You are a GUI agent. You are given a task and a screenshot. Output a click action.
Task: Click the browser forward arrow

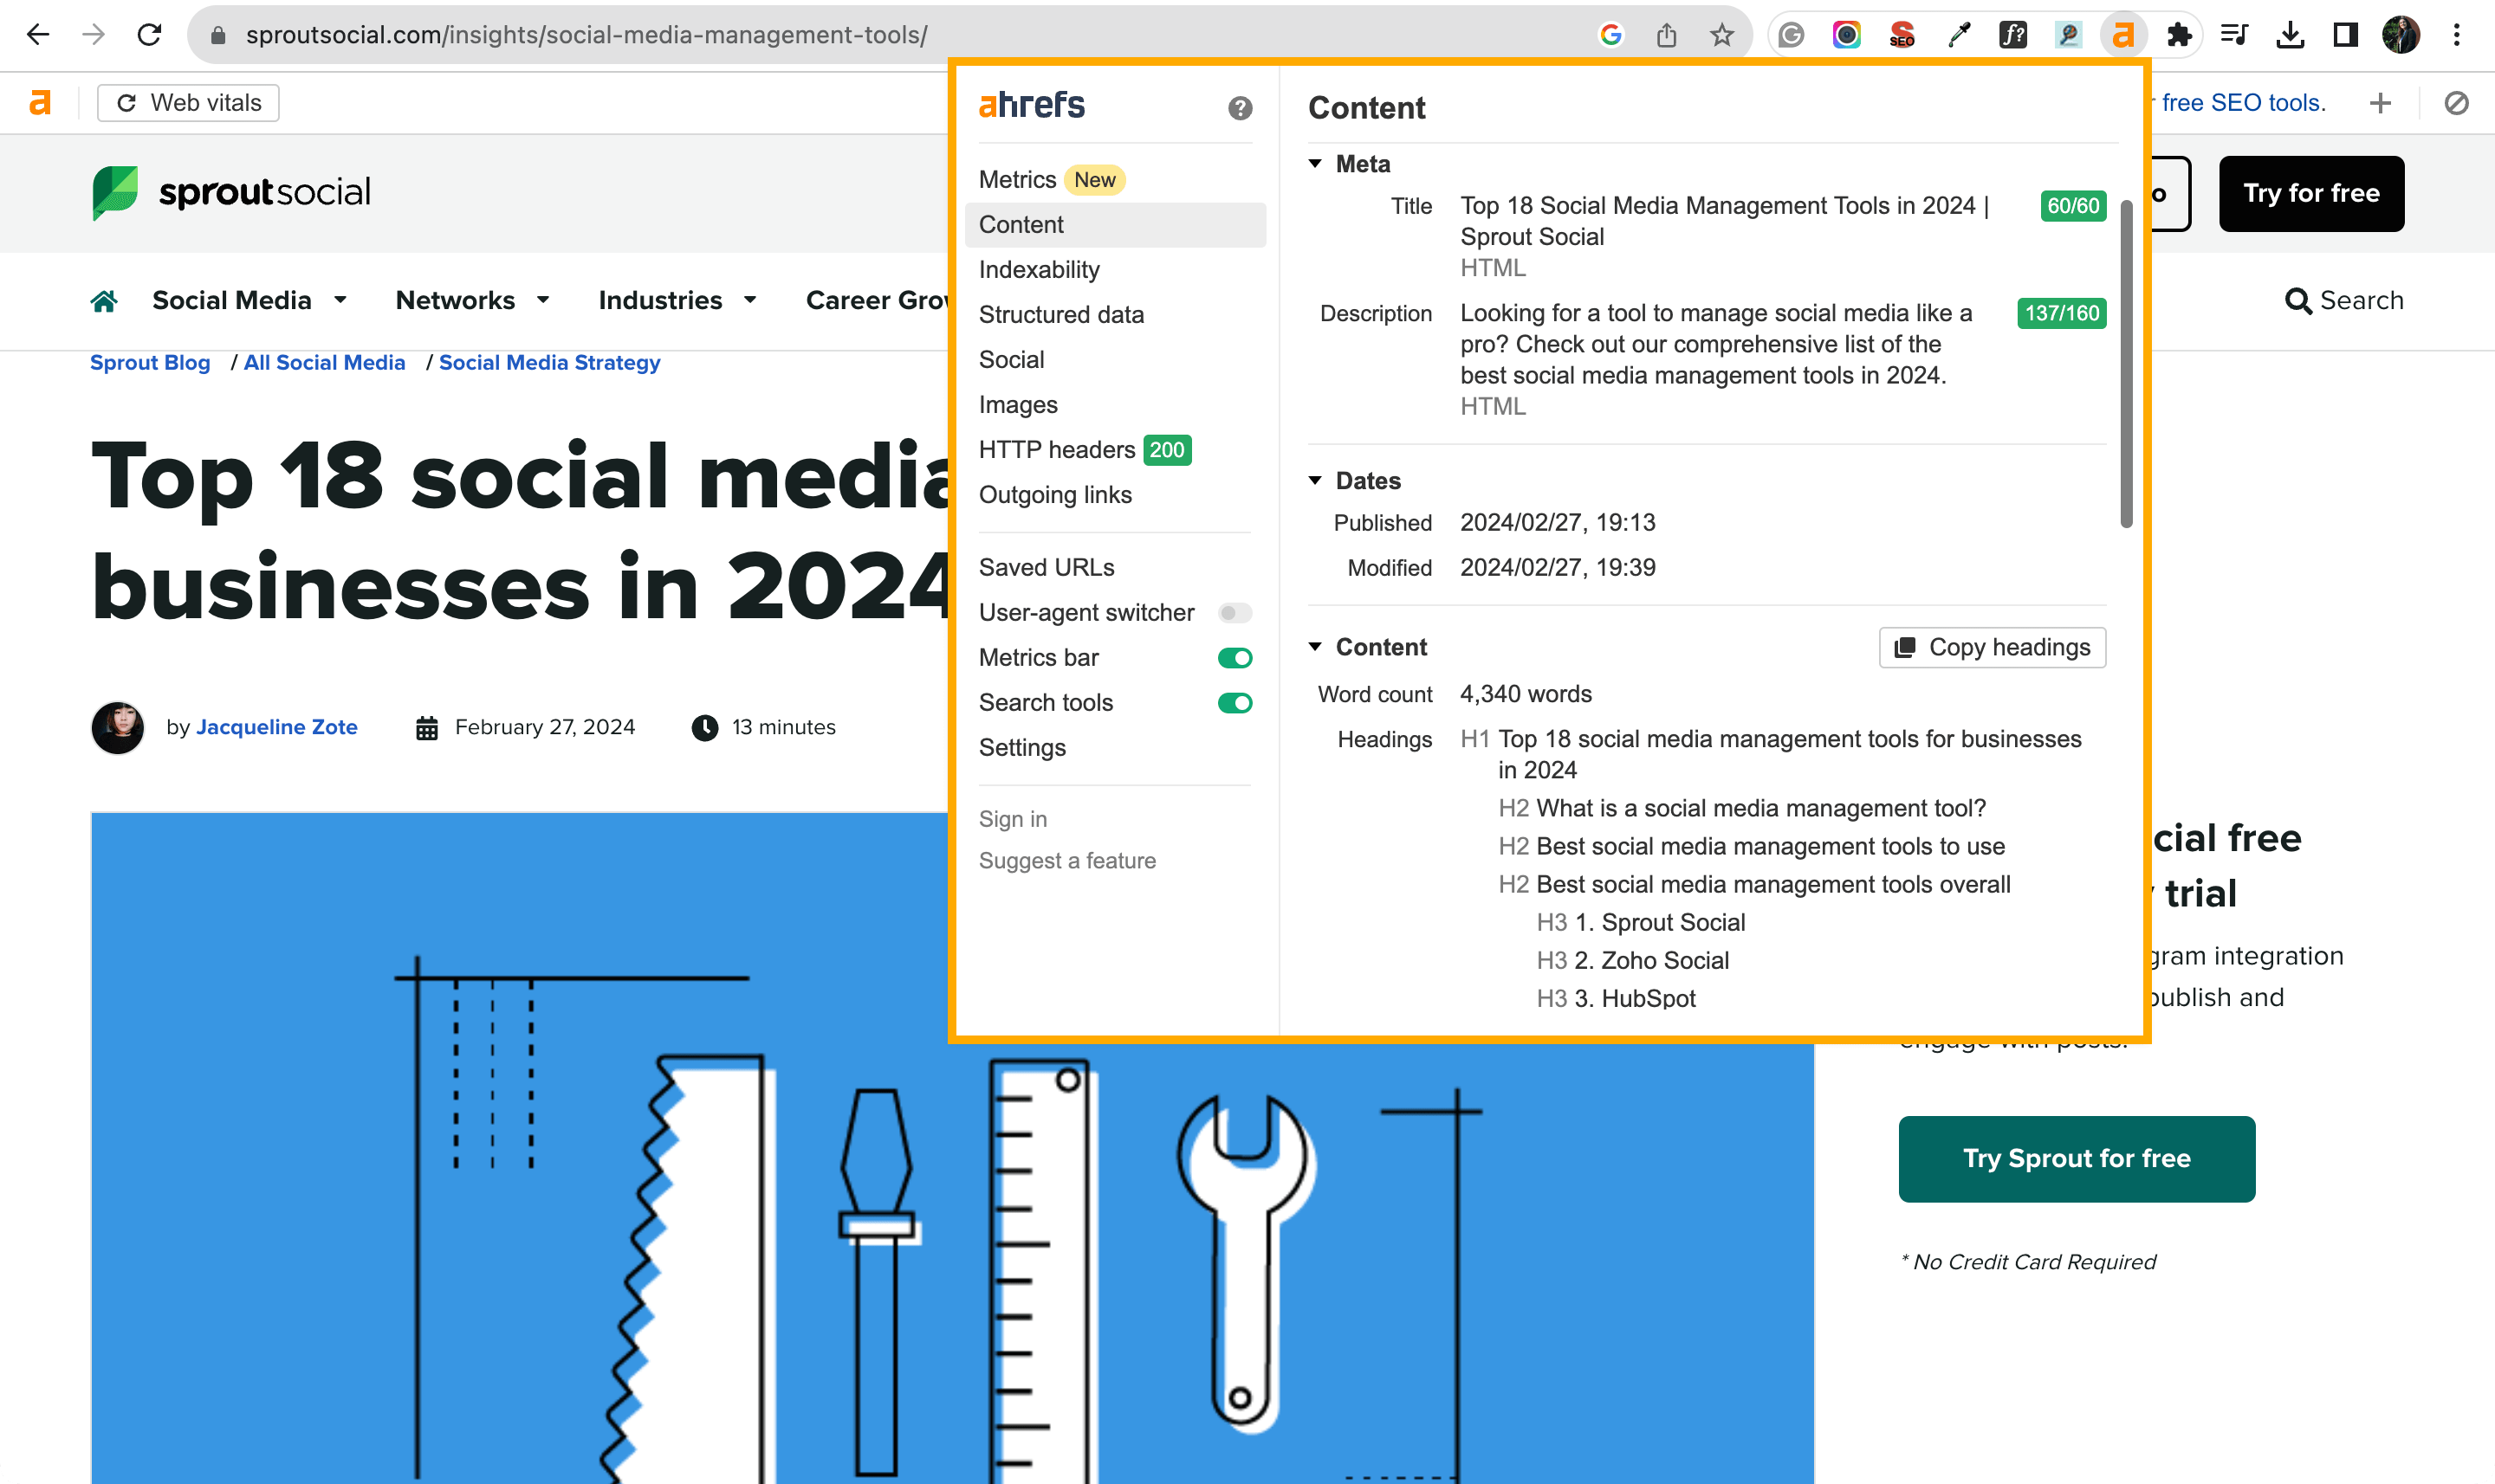[94, 35]
